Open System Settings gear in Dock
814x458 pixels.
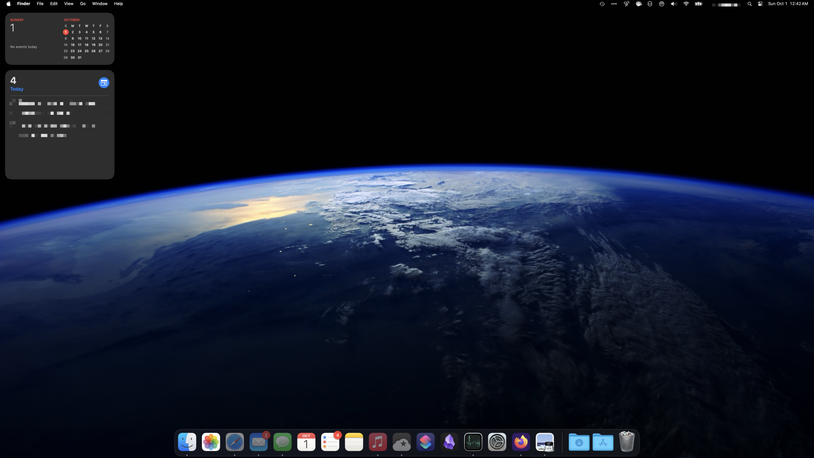point(497,442)
